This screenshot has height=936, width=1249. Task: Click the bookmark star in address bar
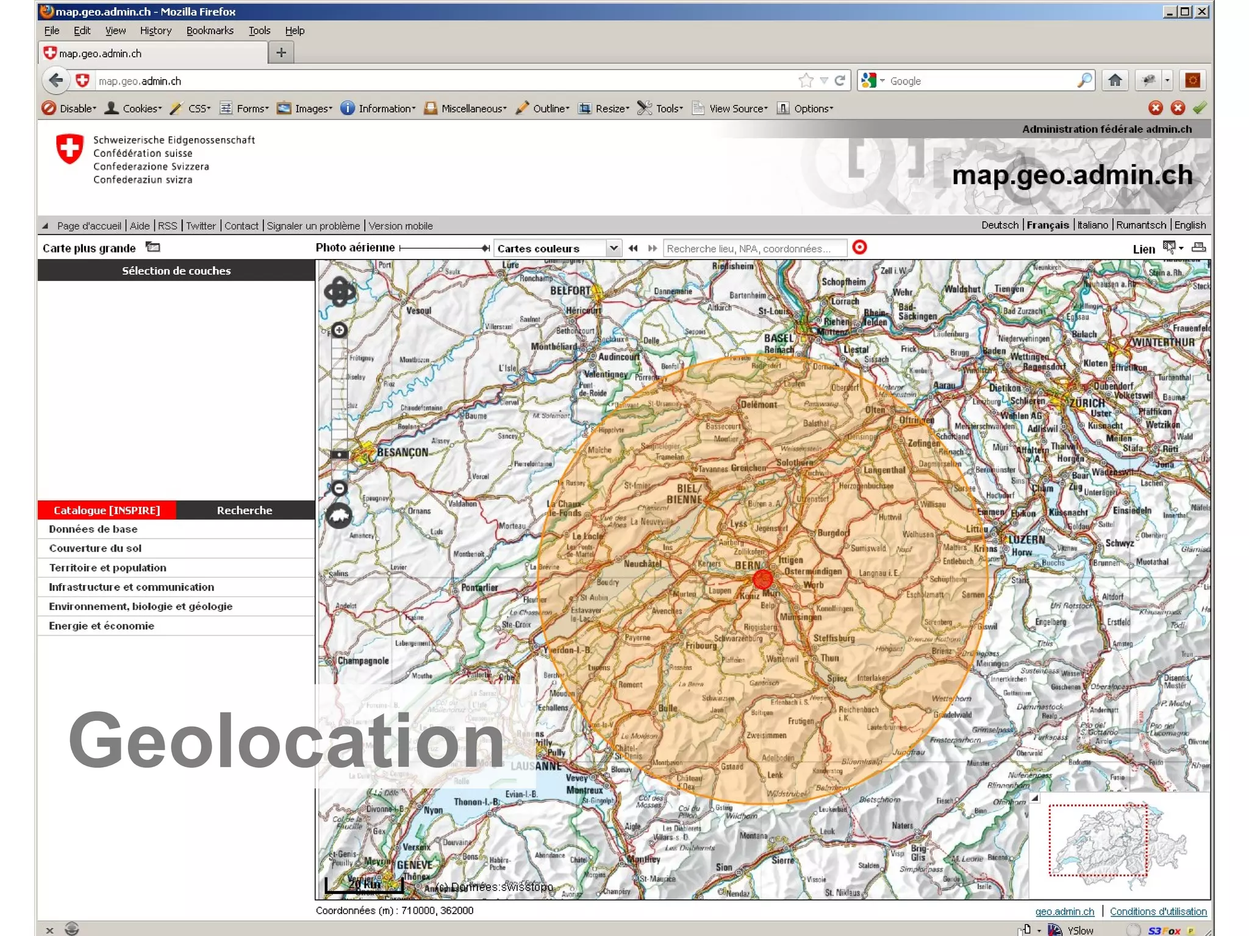pyautogui.click(x=806, y=80)
